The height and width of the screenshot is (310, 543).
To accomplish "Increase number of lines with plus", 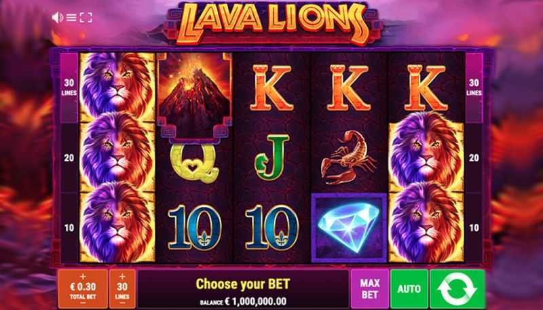I will pos(122,277).
